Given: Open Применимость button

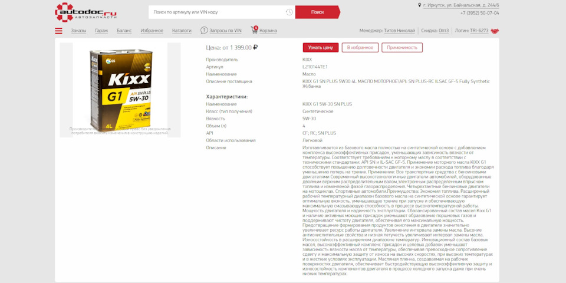Looking at the screenshot, I should [x=402, y=48].
